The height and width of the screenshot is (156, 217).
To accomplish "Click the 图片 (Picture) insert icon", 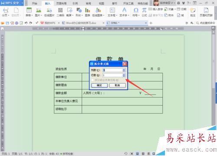I will click(38, 10).
